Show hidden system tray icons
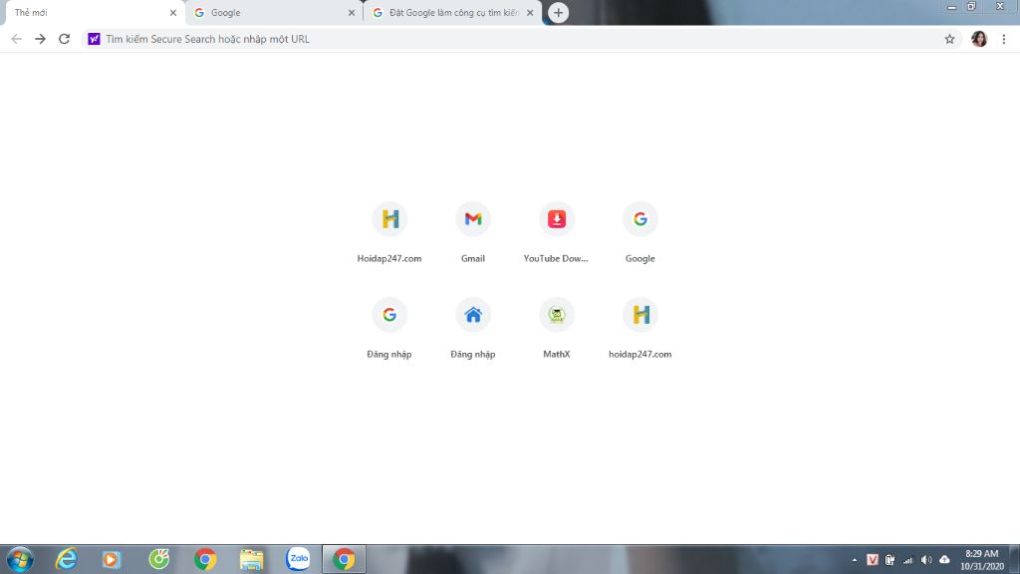Viewport: 1020px width, 574px height. [854, 560]
